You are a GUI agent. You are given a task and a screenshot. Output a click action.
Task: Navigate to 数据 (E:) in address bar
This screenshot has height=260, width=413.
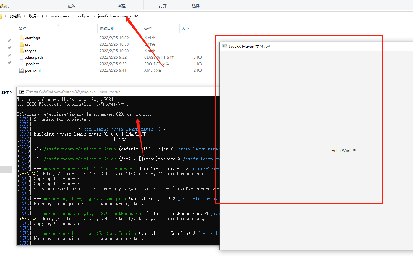tap(36, 16)
